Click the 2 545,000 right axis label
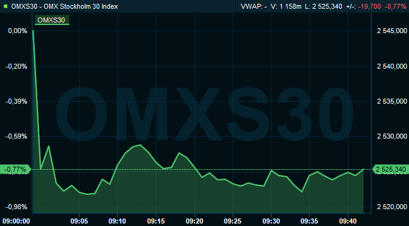Screen dimensions: 409x226 pos(392,31)
